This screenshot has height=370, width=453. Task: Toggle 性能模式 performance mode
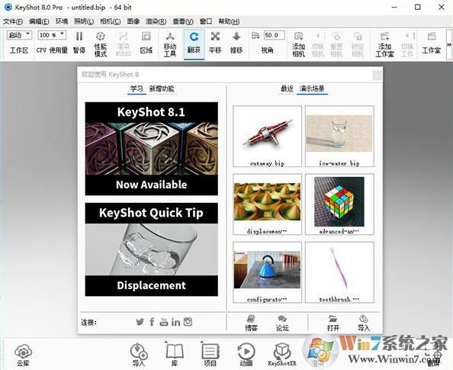click(101, 44)
